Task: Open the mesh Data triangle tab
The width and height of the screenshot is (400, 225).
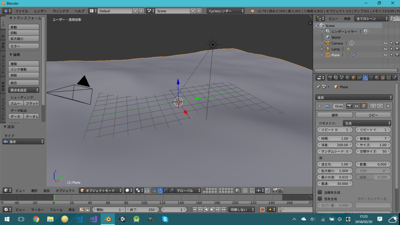Action: click(371, 78)
